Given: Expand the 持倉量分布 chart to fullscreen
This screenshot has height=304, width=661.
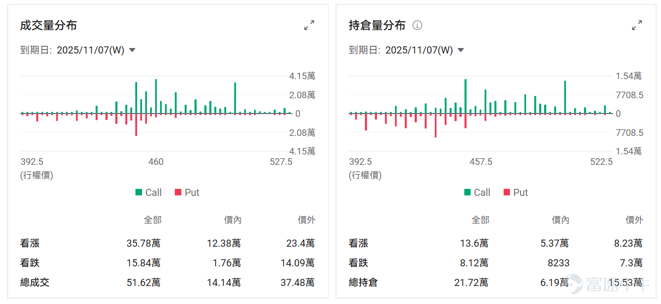Looking at the screenshot, I should click(x=637, y=25).
